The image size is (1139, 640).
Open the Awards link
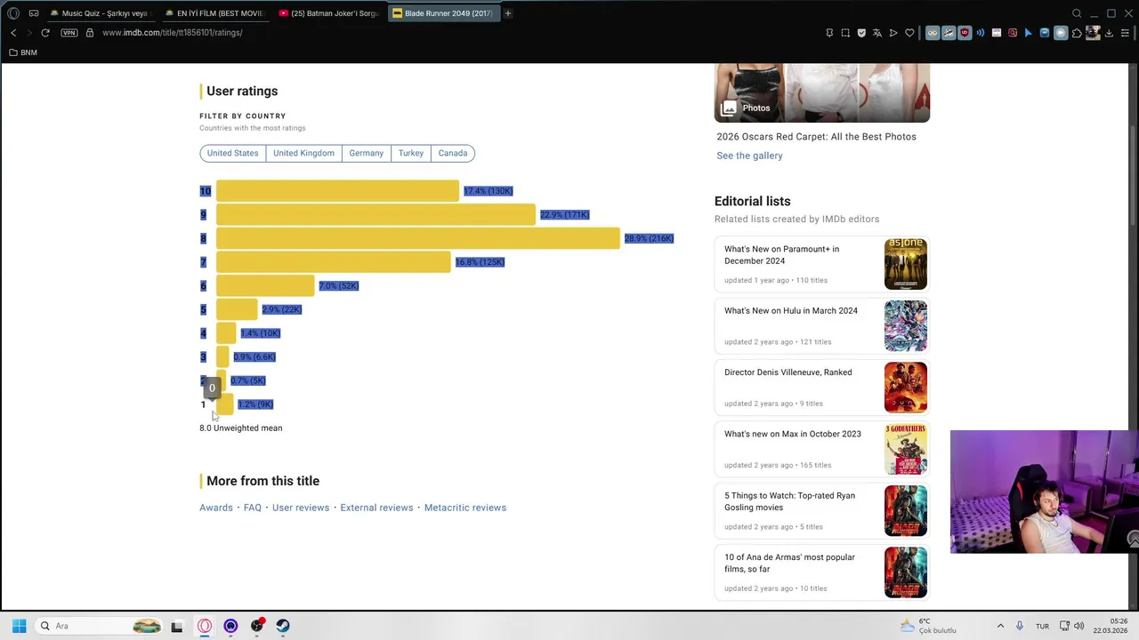point(215,508)
